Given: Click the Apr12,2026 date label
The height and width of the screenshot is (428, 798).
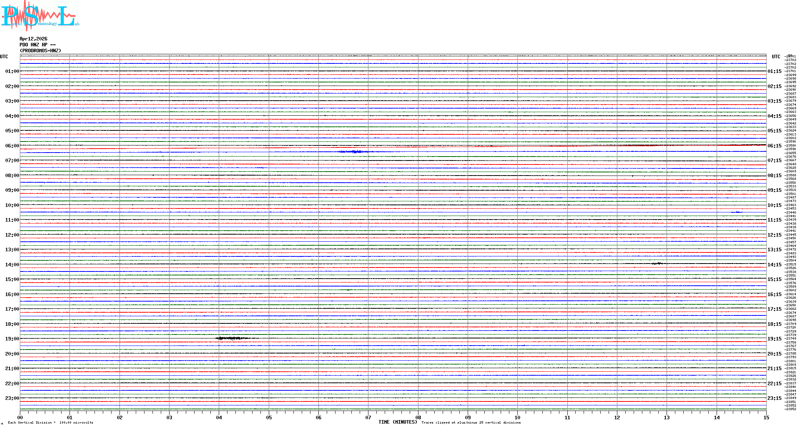Looking at the screenshot, I should (x=33, y=39).
